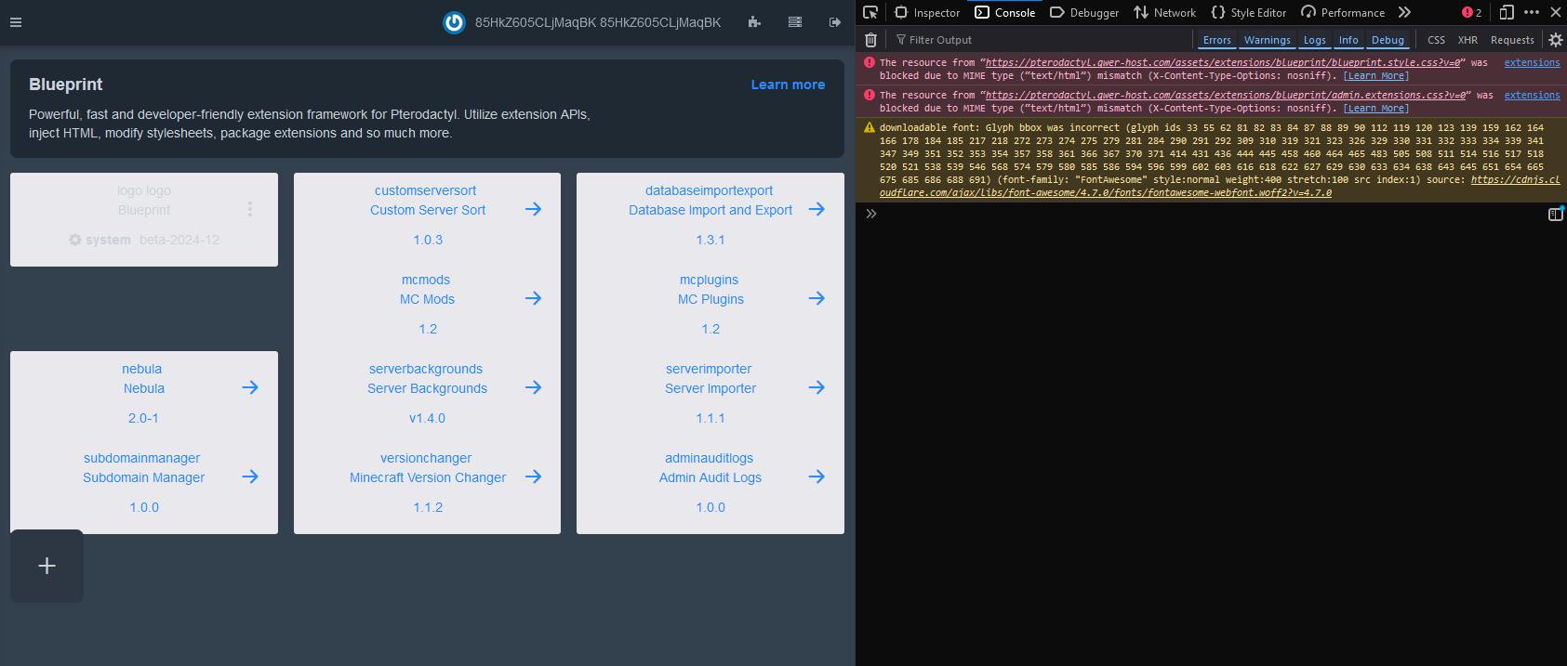Toggle the console split sidebar icon
The width and height of the screenshot is (1567, 666).
pos(1555,214)
